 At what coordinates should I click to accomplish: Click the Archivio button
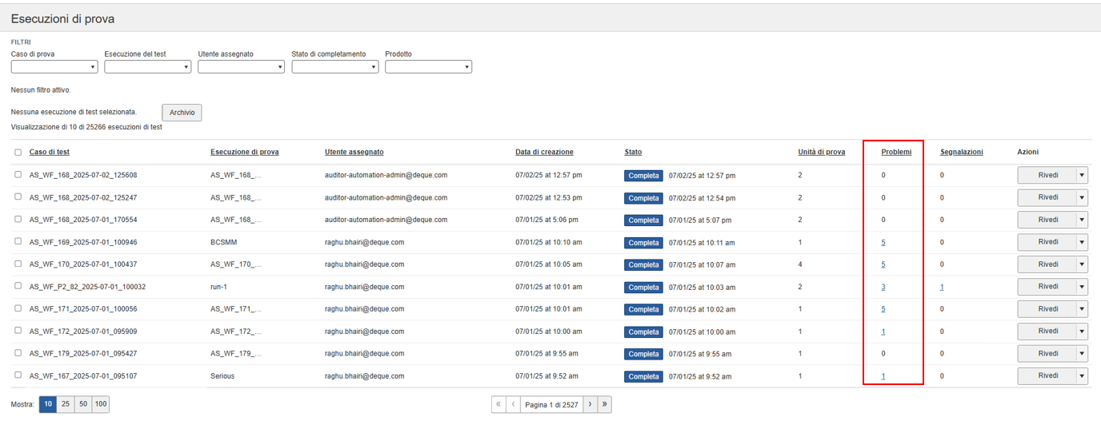point(182,113)
